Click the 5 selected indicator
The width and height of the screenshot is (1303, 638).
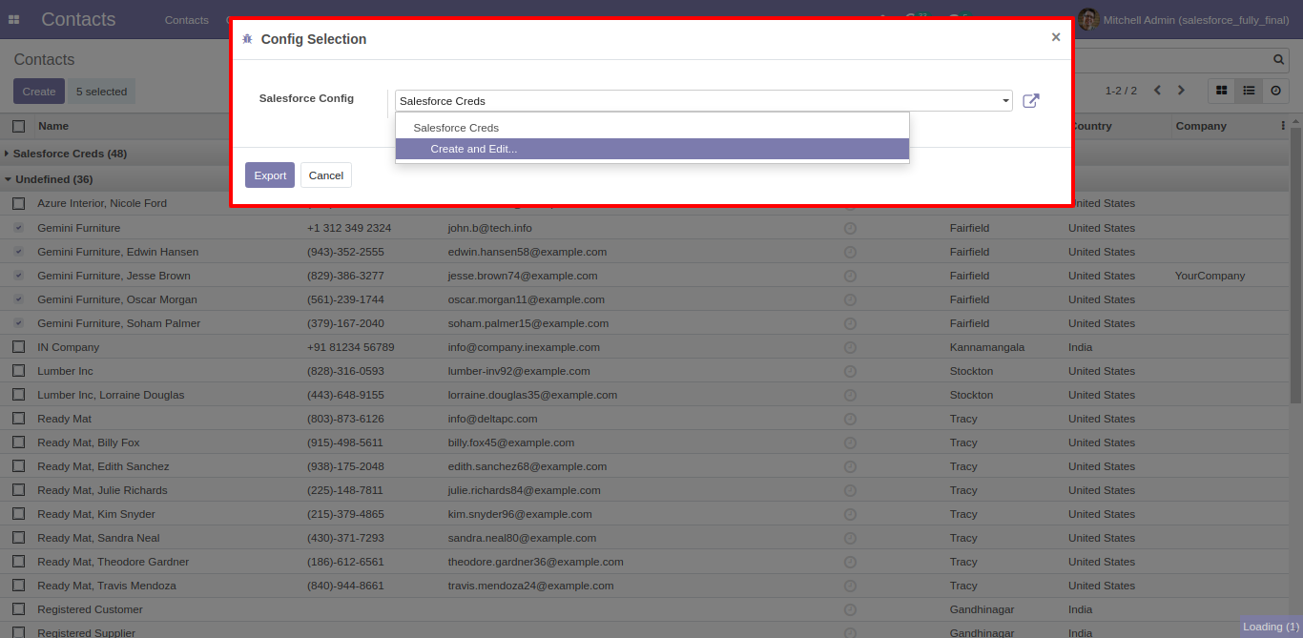[x=101, y=92]
